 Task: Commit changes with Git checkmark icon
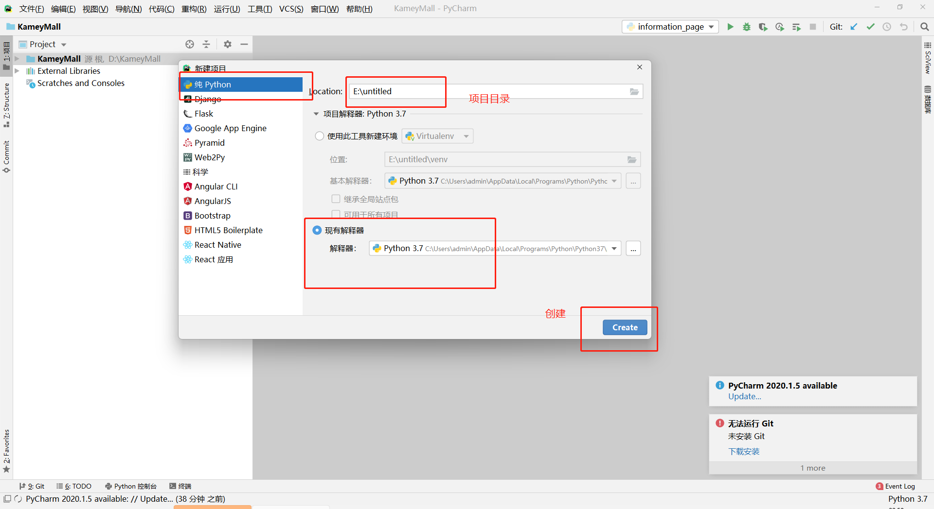pyautogui.click(x=870, y=27)
